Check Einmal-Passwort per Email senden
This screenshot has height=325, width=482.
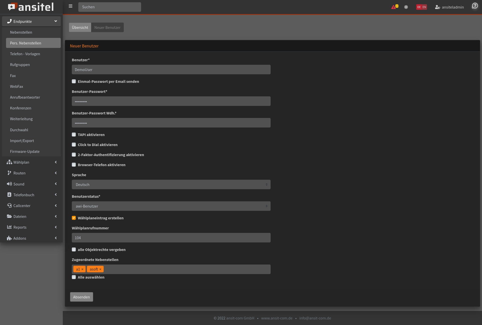tap(74, 82)
